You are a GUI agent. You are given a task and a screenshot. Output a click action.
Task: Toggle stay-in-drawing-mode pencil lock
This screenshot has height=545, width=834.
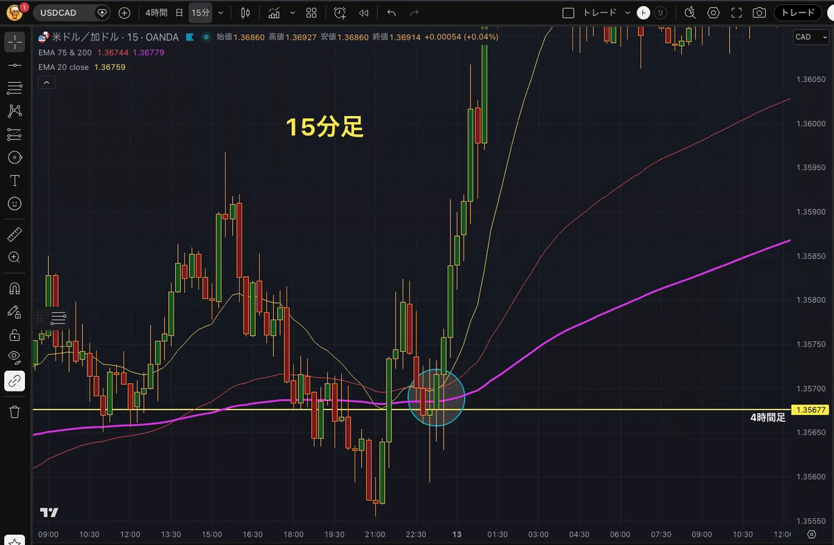pos(15,312)
